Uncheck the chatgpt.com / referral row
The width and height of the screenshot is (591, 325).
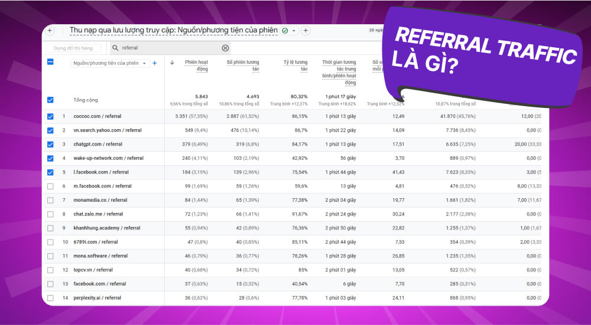[x=50, y=144]
